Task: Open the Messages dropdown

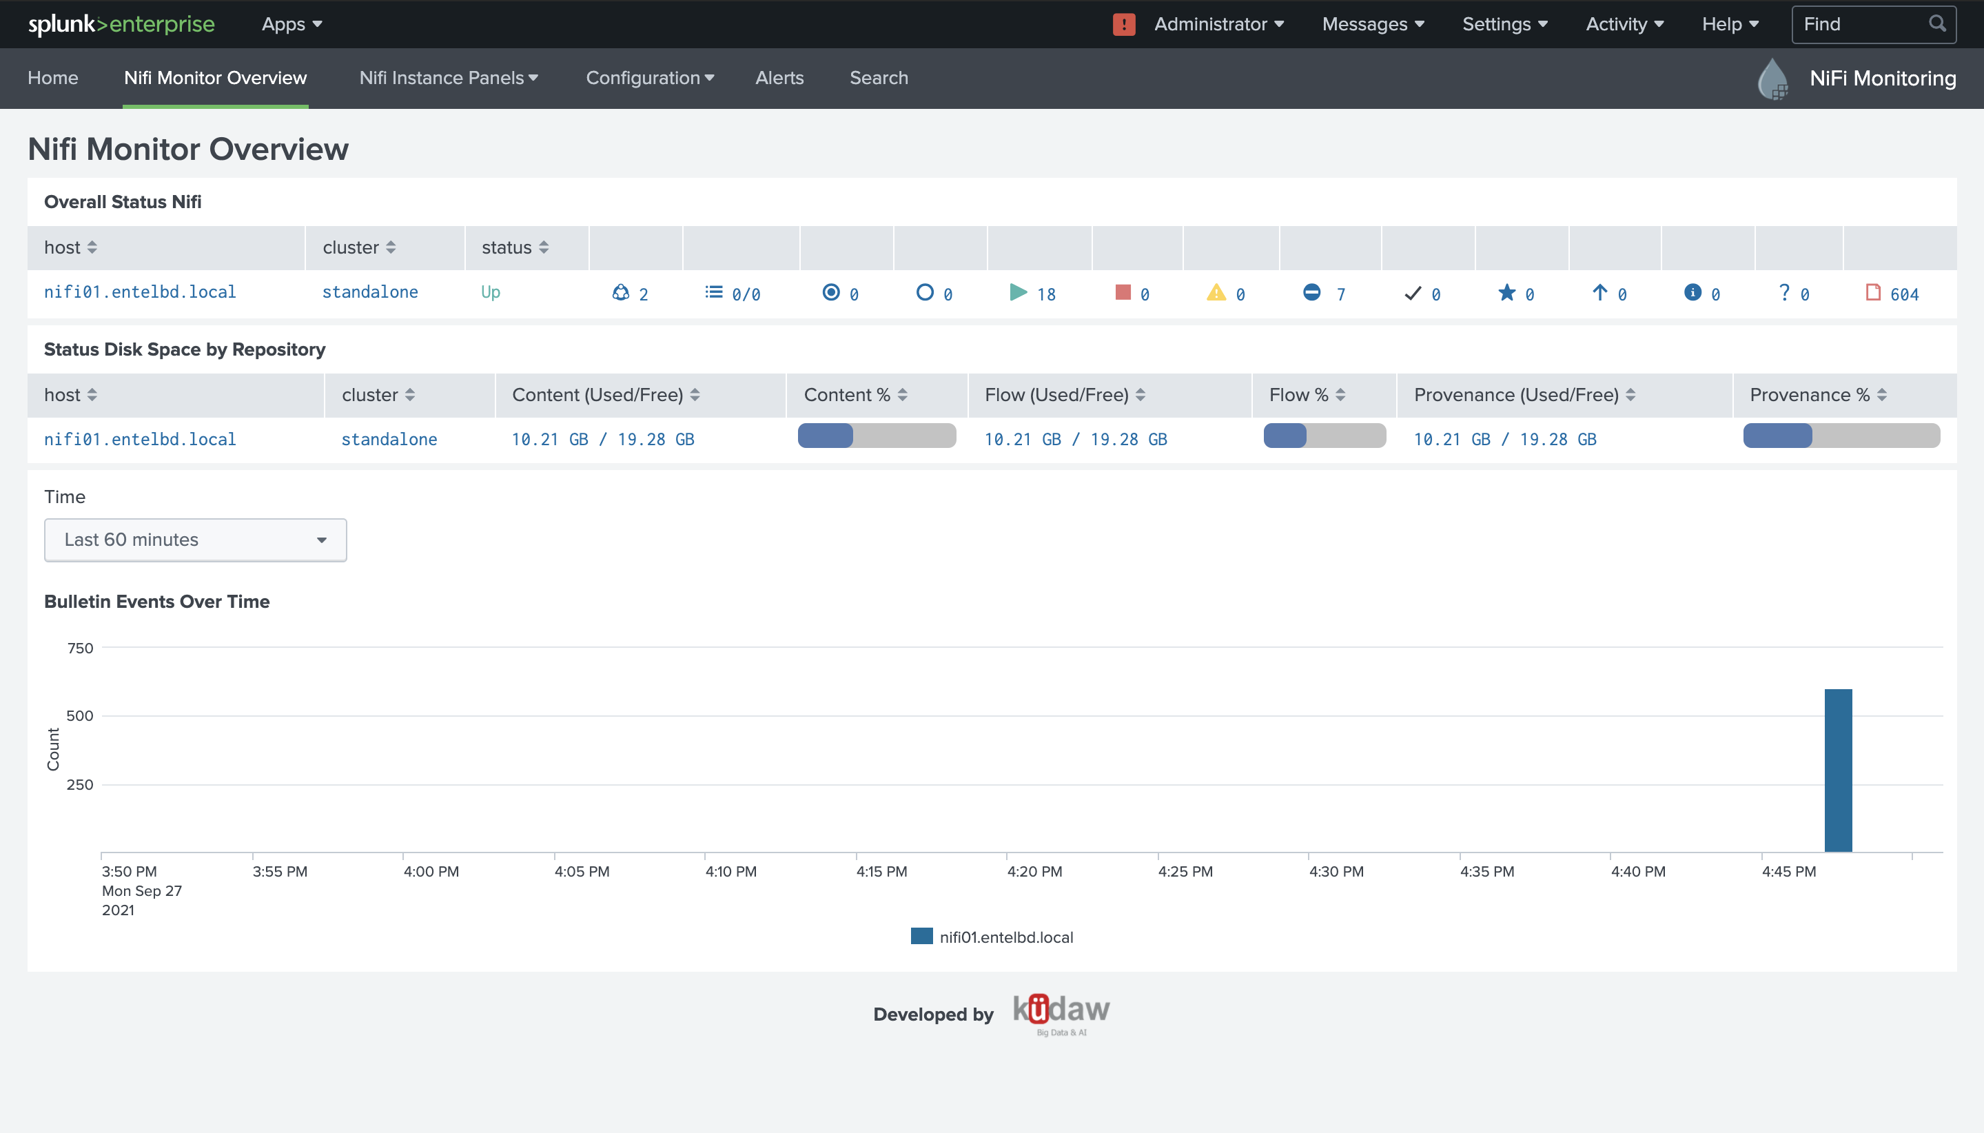Action: pos(1373,24)
